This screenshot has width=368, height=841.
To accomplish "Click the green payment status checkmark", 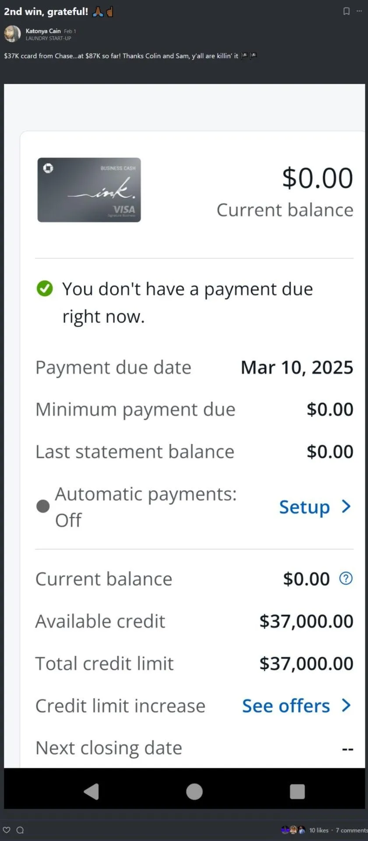I will 45,289.
